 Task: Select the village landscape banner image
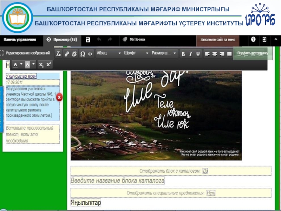click(156, 115)
